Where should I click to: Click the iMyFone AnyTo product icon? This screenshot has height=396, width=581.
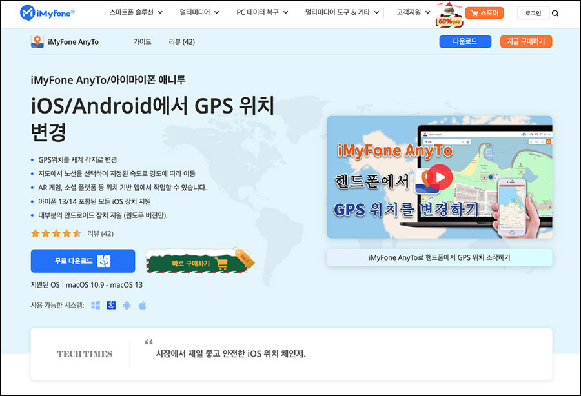36,41
